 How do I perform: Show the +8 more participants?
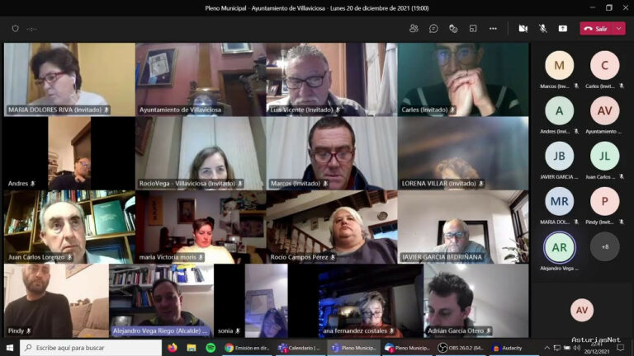click(x=604, y=246)
